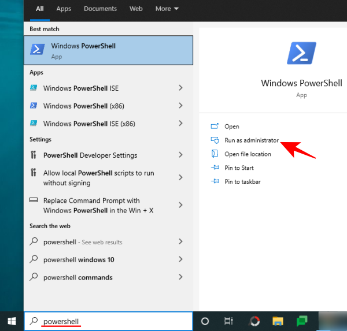Click the powershell search input box
The image size is (347, 331).
click(110, 321)
